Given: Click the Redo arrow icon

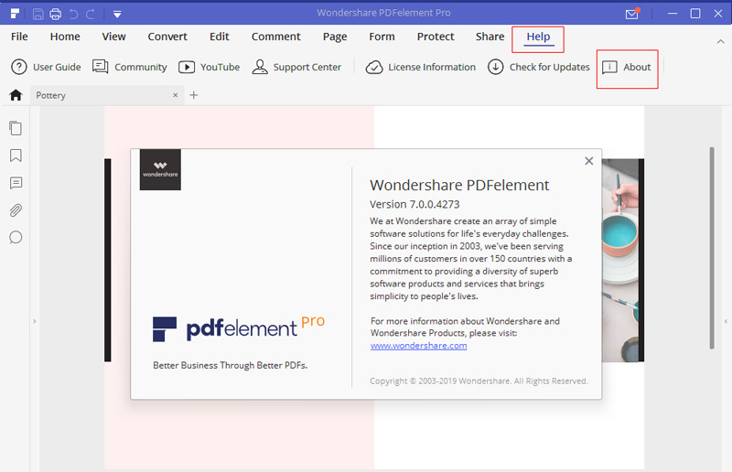Looking at the screenshot, I should click(x=90, y=14).
